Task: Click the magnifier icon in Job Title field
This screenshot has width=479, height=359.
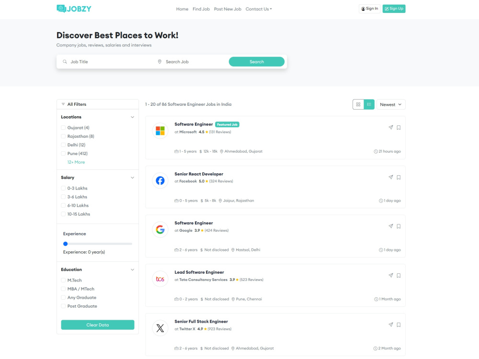Action: 65,62
